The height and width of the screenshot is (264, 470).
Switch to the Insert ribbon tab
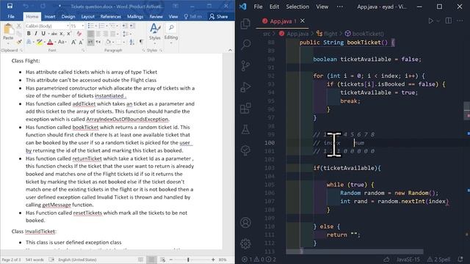click(x=50, y=16)
